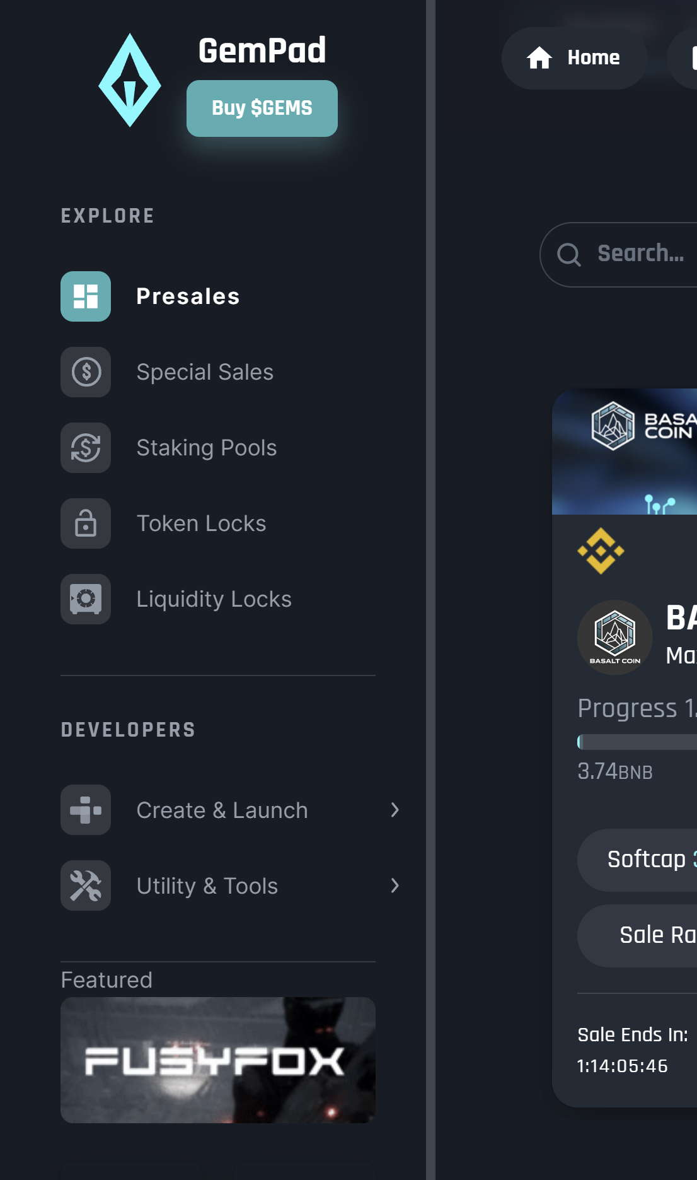This screenshot has height=1180, width=697.
Task: Click the yellow BNB chain icon
Action: coord(601,551)
